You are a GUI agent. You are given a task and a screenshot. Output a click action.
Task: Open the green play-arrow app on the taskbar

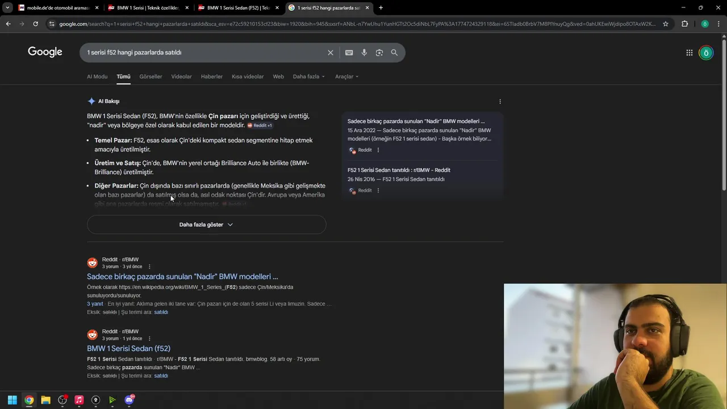point(112,400)
